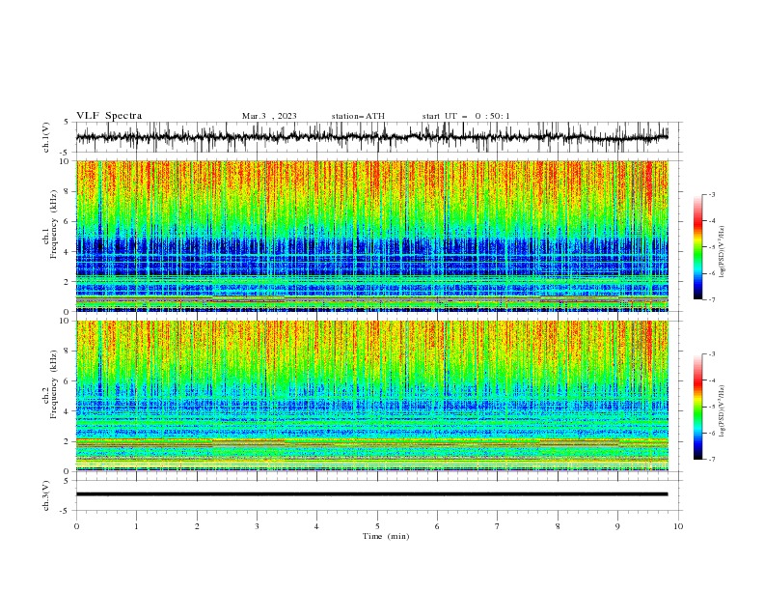
Task: Click the "0" tick on the time axis
Action: click(x=76, y=526)
